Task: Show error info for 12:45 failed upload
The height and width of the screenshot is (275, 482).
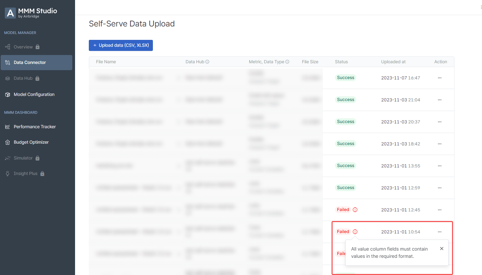Action: pos(355,210)
